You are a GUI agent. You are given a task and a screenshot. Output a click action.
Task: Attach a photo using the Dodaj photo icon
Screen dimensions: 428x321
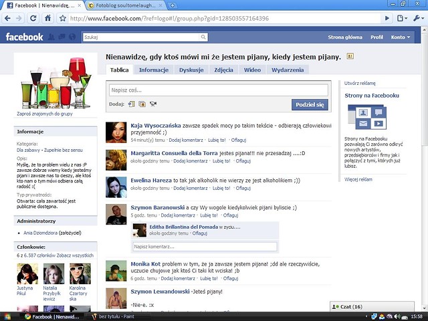(142, 104)
